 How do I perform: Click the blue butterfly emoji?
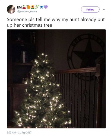pyautogui.click(x=42, y=7)
